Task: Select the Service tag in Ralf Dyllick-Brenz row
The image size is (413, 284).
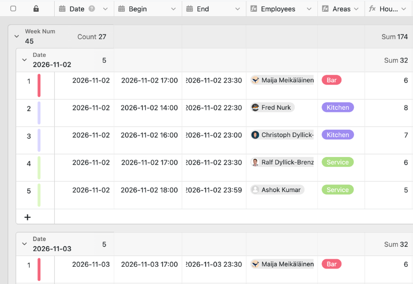Action: tap(337, 162)
